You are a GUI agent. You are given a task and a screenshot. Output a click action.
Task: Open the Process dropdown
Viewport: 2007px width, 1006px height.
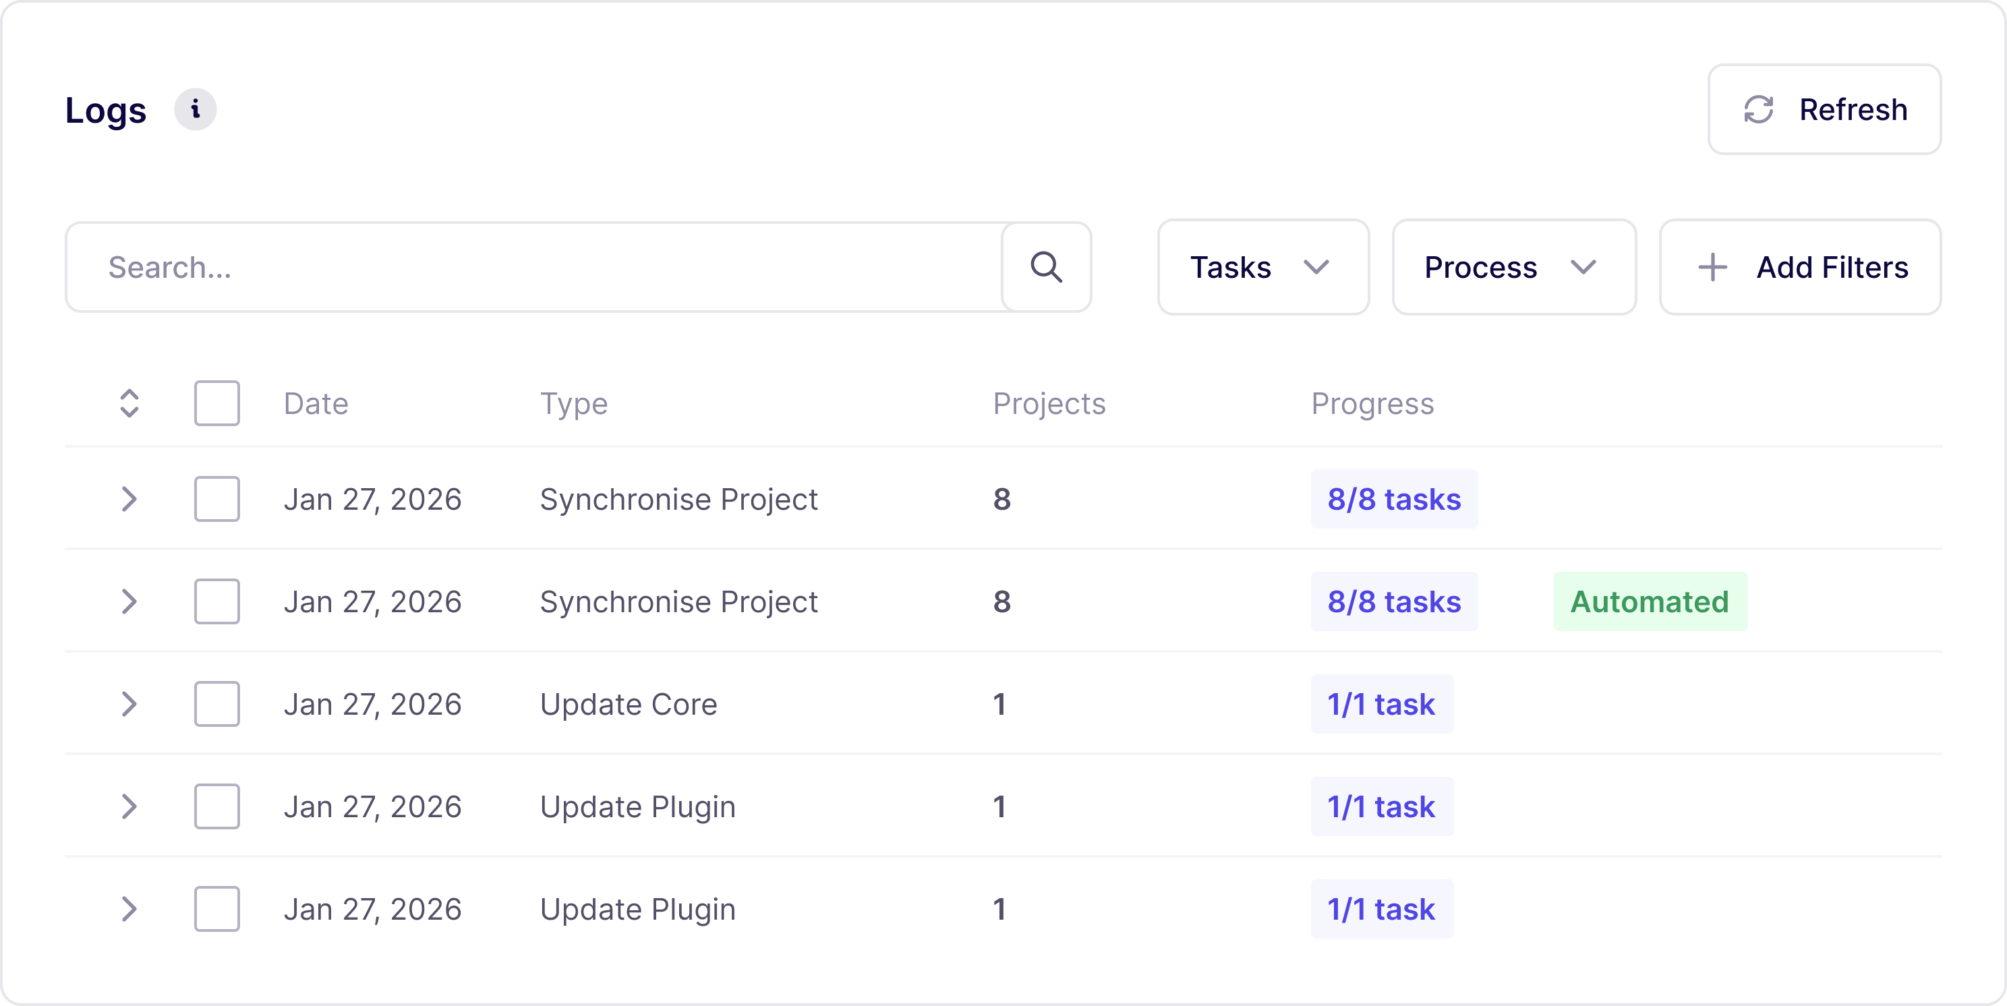[1513, 267]
